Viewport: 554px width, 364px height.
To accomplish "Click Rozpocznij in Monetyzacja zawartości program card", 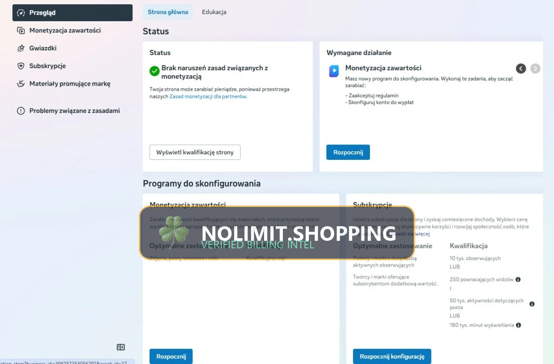I will click(x=171, y=356).
